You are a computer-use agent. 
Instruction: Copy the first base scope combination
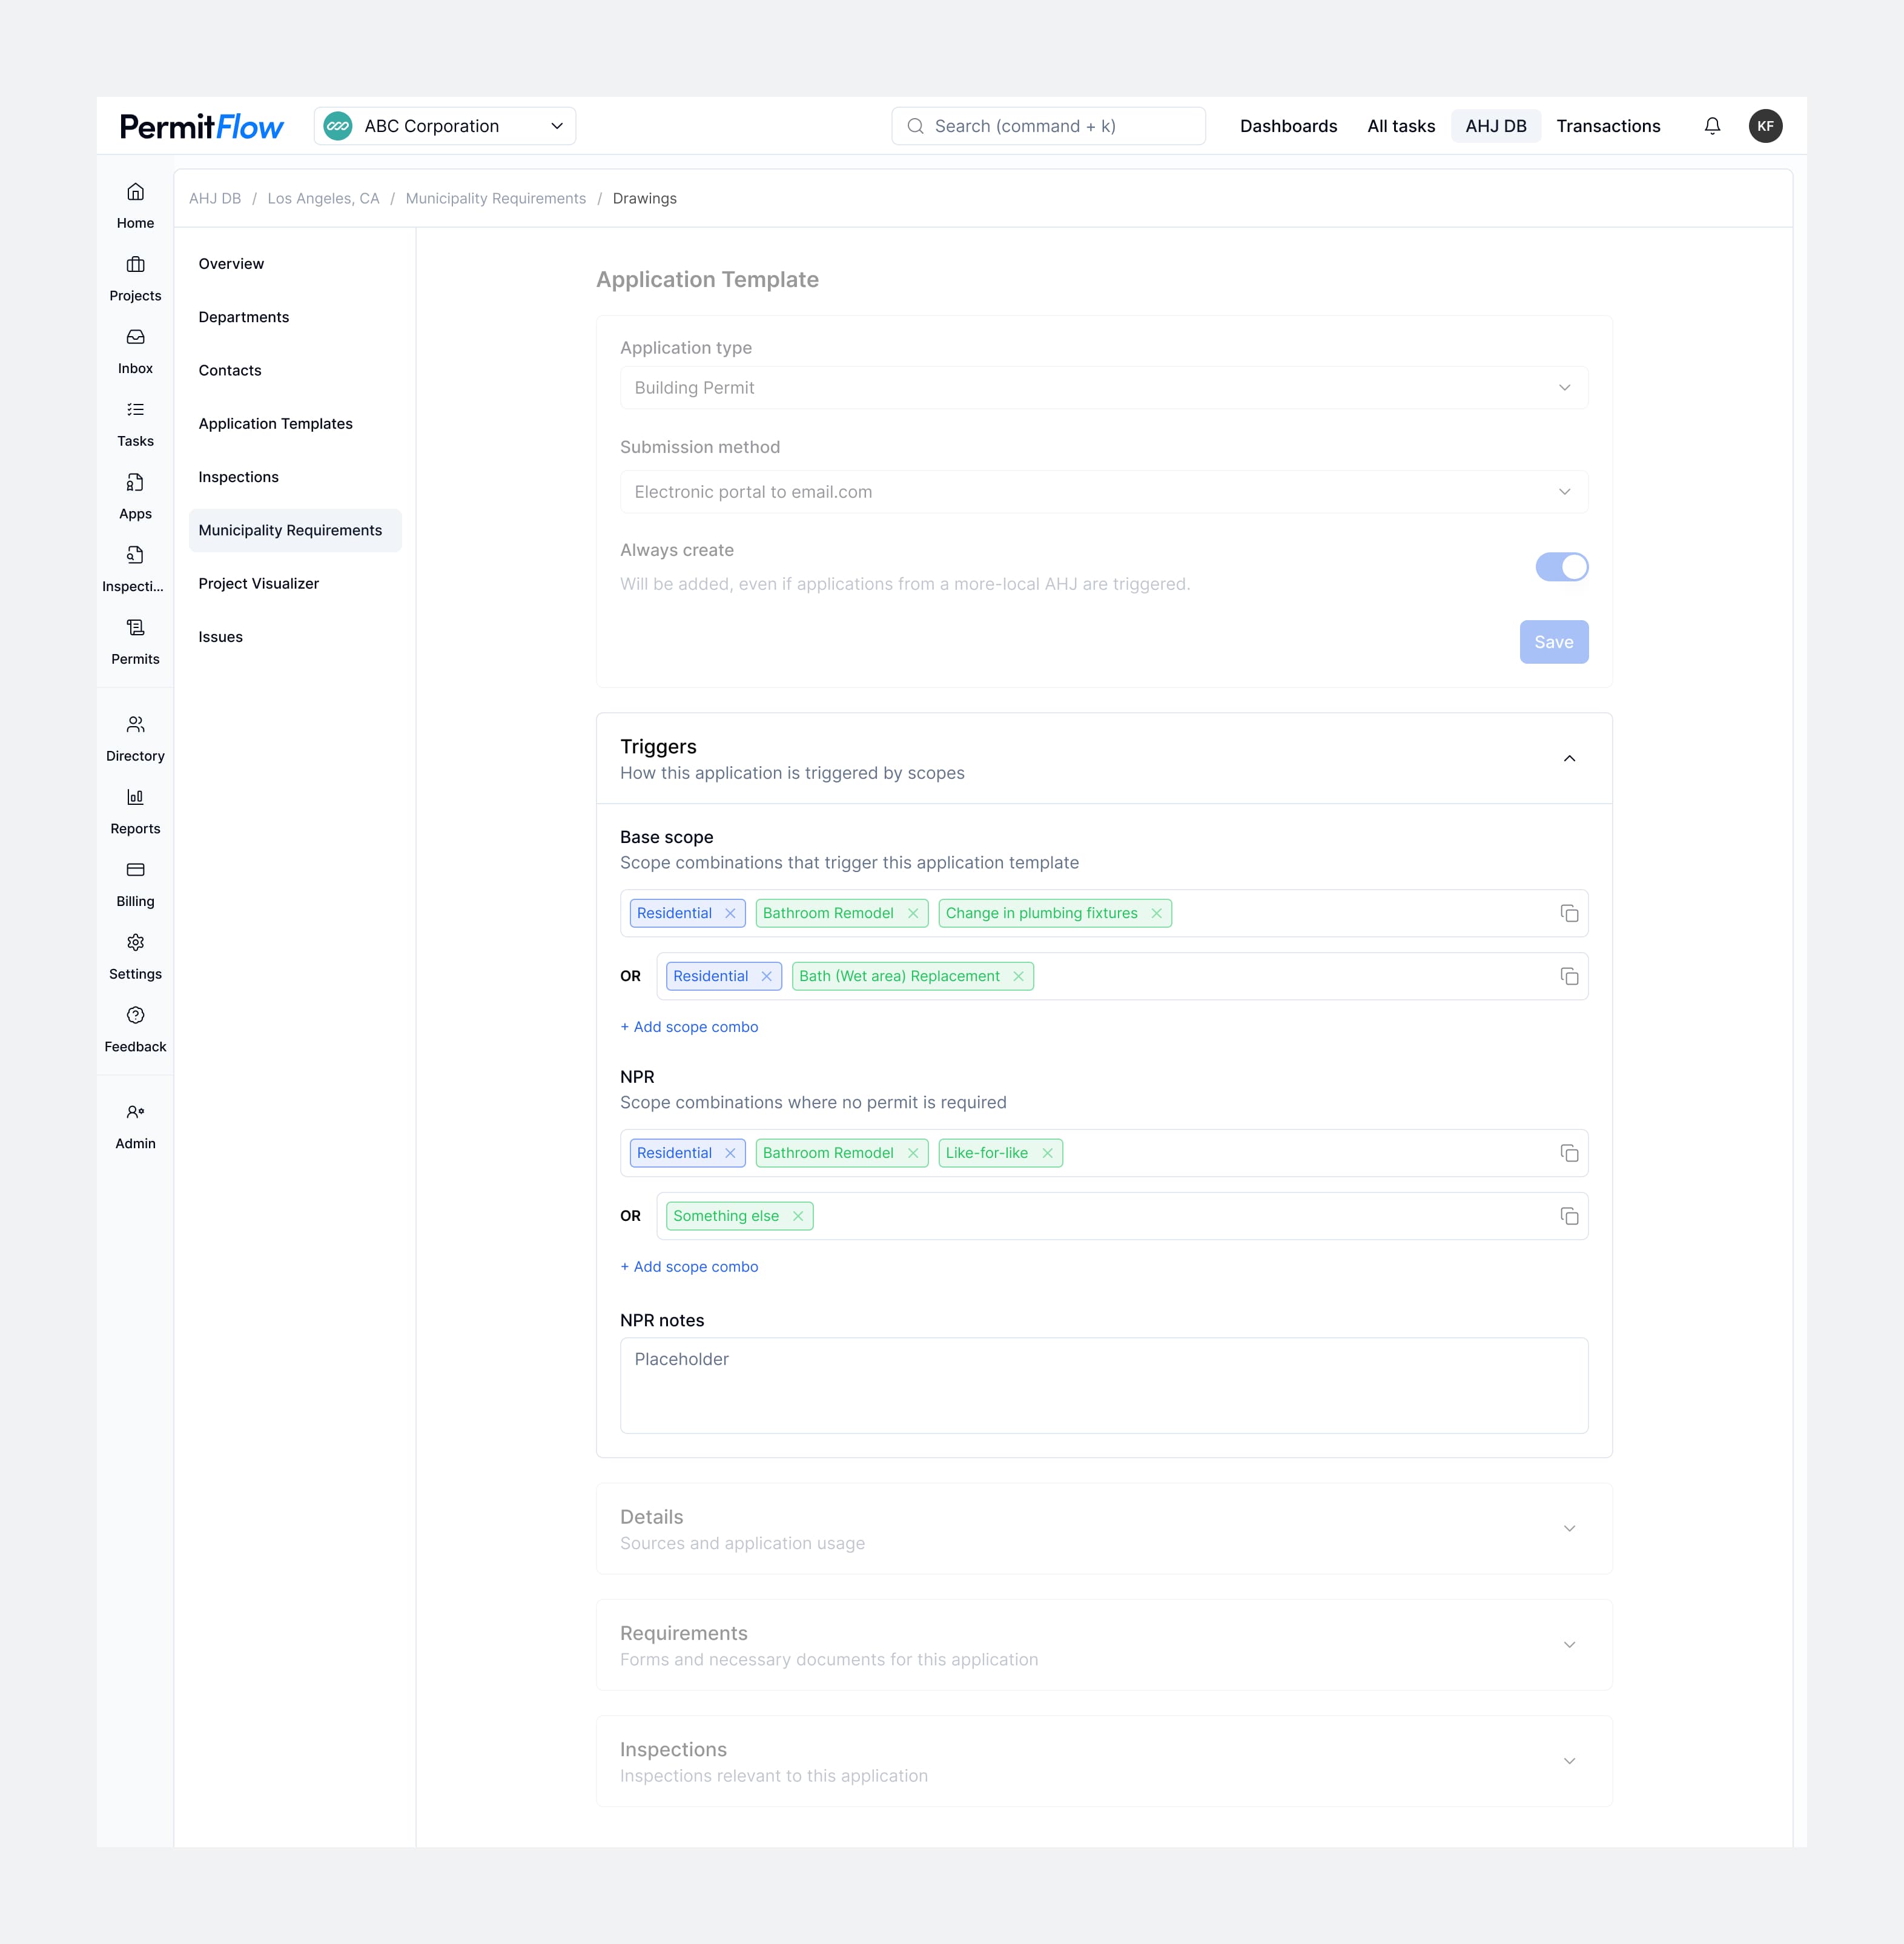tap(1568, 912)
